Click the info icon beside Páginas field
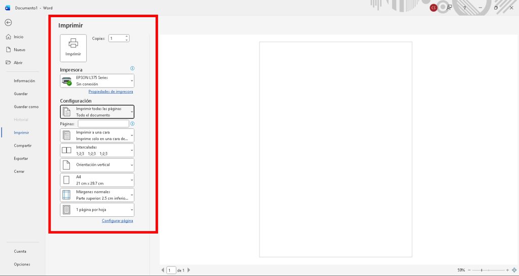The image size is (519, 276). [132, 123]
